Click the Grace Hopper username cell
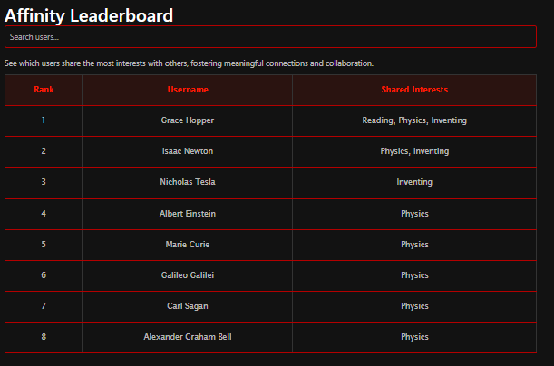The image size is (554, 366). coord(188,120)
